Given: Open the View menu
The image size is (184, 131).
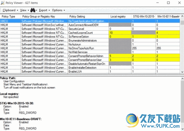Looking at the screenshot, I should (23, 10).
